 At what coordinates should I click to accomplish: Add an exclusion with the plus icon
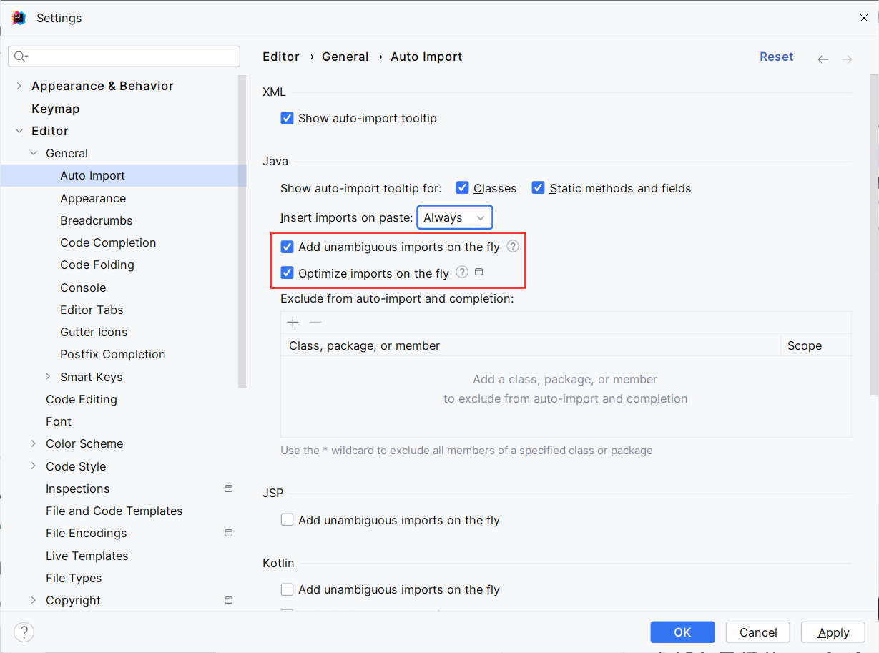[x=293, y=322]
